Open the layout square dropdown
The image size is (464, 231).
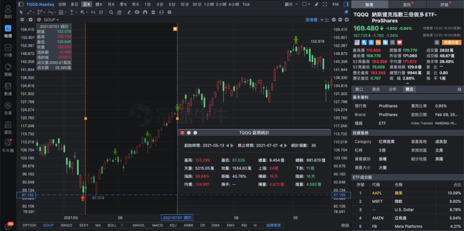tap(306, 4)
